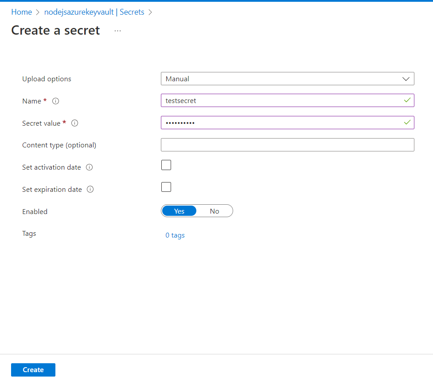The image size is (433, 385).
Task: Click the green checkmark in Secret value field
Action: [407, 122]
